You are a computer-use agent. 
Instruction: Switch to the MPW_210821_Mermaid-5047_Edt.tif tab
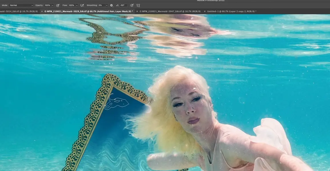pos(170,11)
